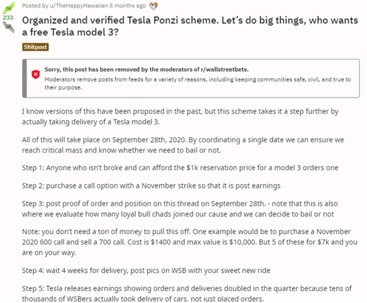Click the 'post has been removed' bold notice
The width and height of the screenshot is (367, 303).
tap(146, 70)
